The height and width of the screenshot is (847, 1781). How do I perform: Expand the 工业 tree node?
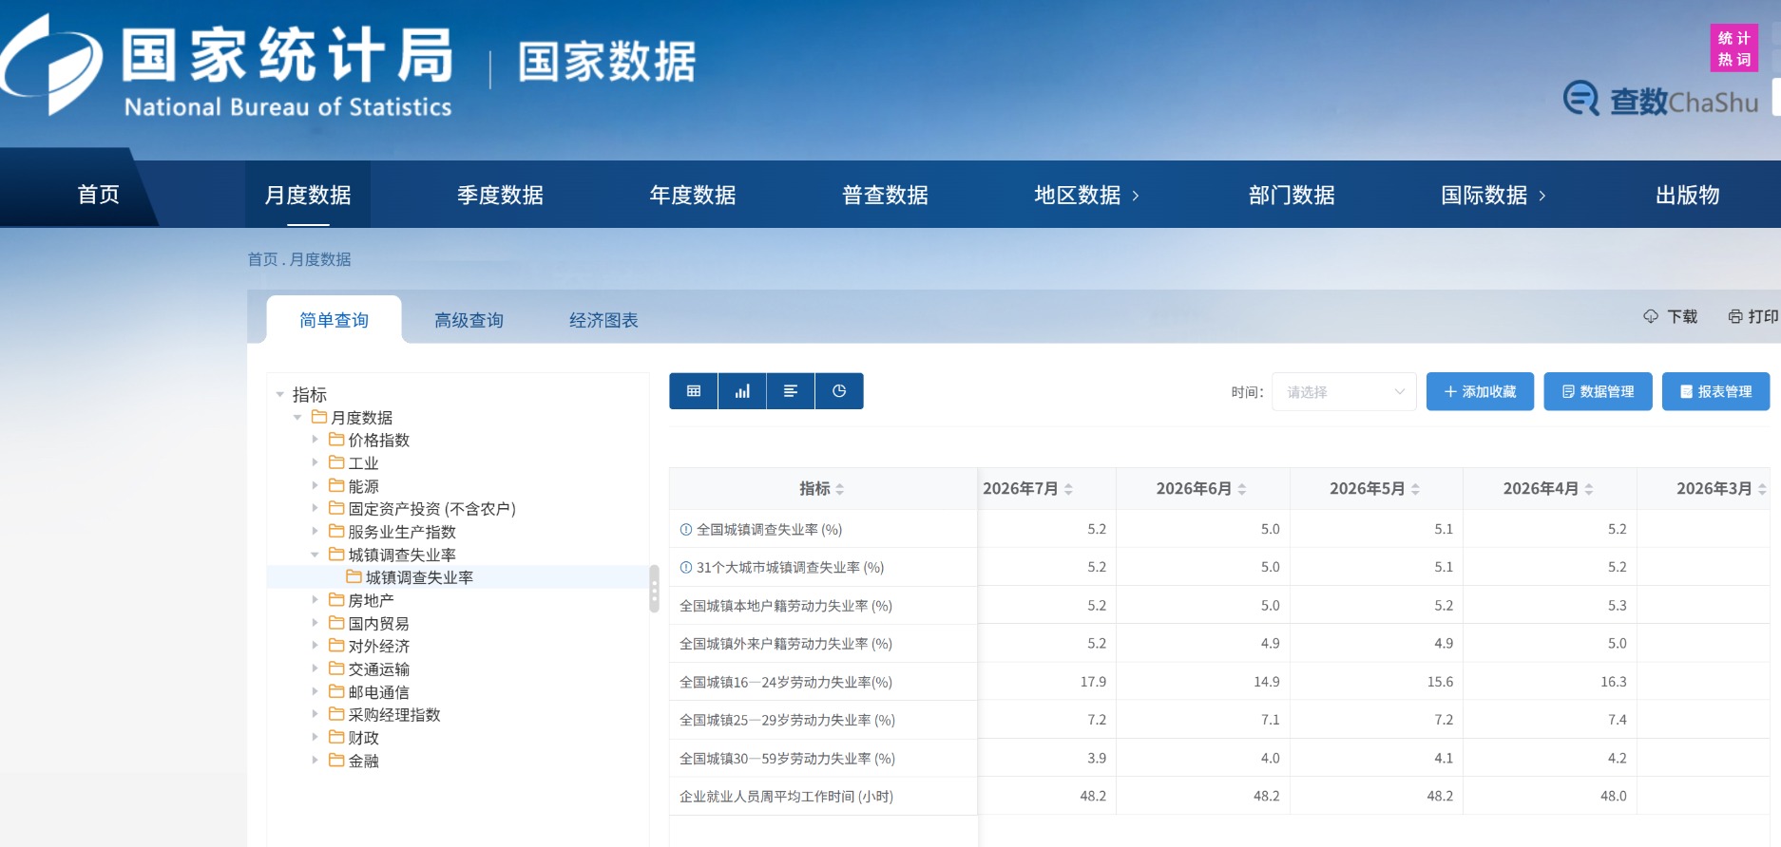(316, 462)
